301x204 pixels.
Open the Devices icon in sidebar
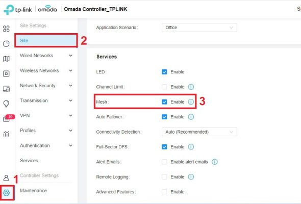(x=6, y=73)
